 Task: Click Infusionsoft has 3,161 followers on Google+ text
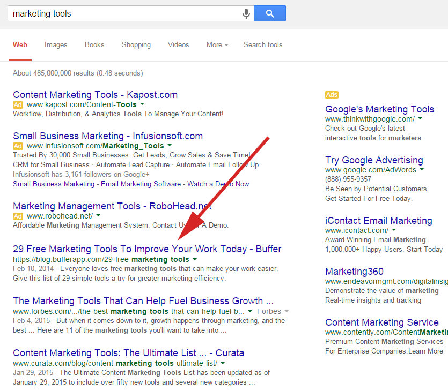(81, 174)
